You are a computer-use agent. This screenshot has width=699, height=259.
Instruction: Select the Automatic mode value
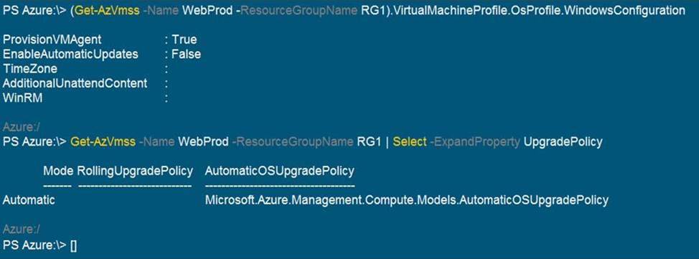pos(29,200)
